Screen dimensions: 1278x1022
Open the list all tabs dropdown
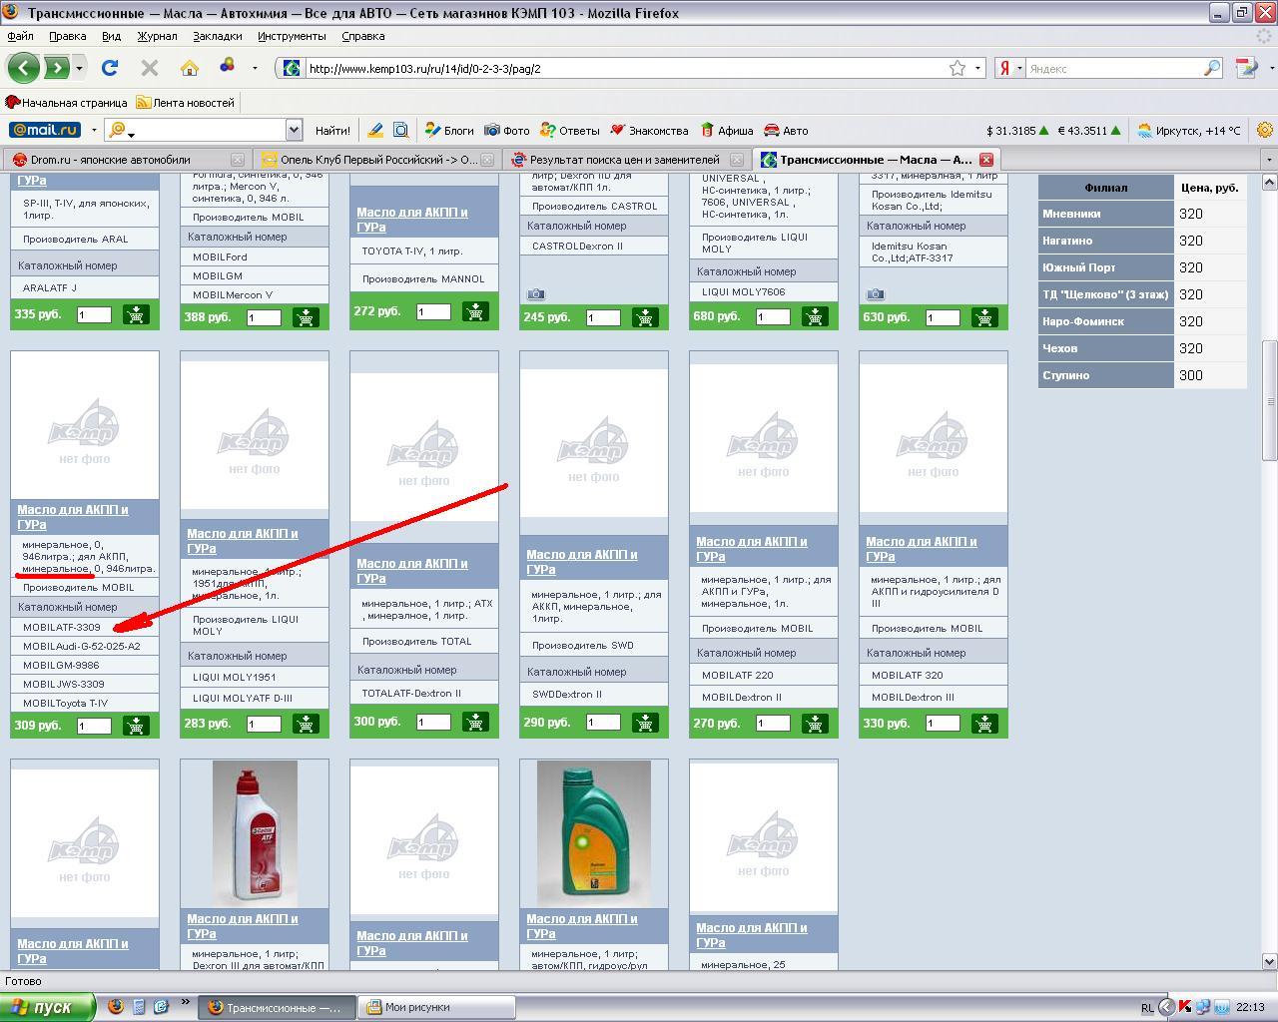pyautogui.click(x=1268, y=160)
